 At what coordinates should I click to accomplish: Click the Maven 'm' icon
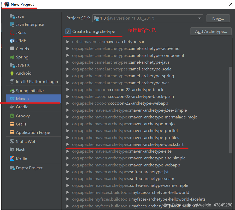(x=12, y=99)
